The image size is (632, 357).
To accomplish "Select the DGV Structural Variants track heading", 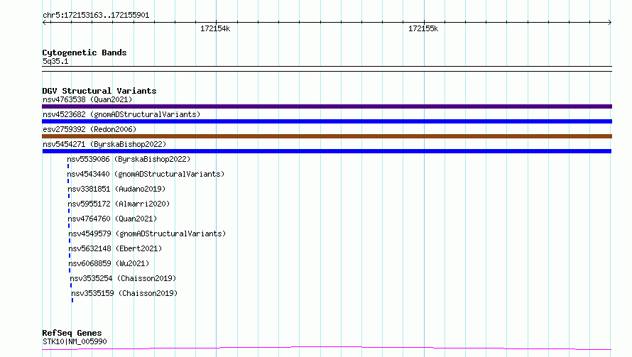I will tap(99, 91).
